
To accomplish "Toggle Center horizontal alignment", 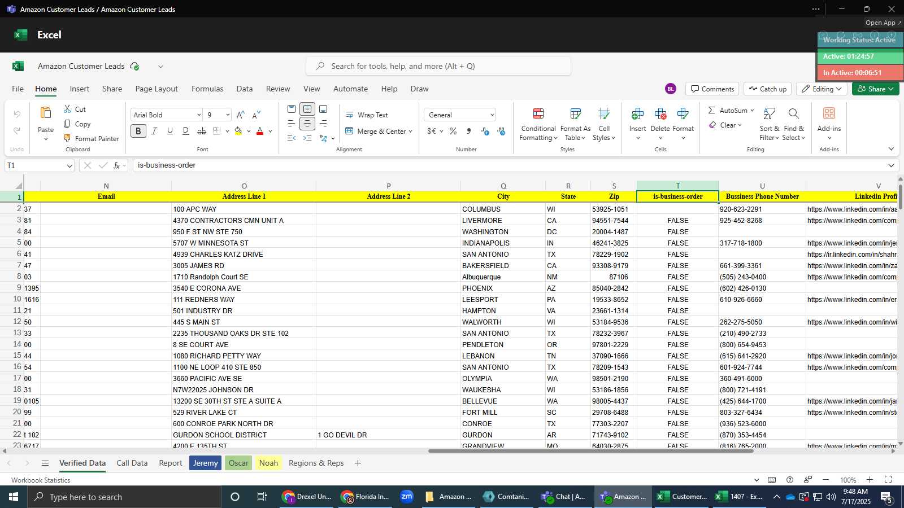I will tap(307, 124).
